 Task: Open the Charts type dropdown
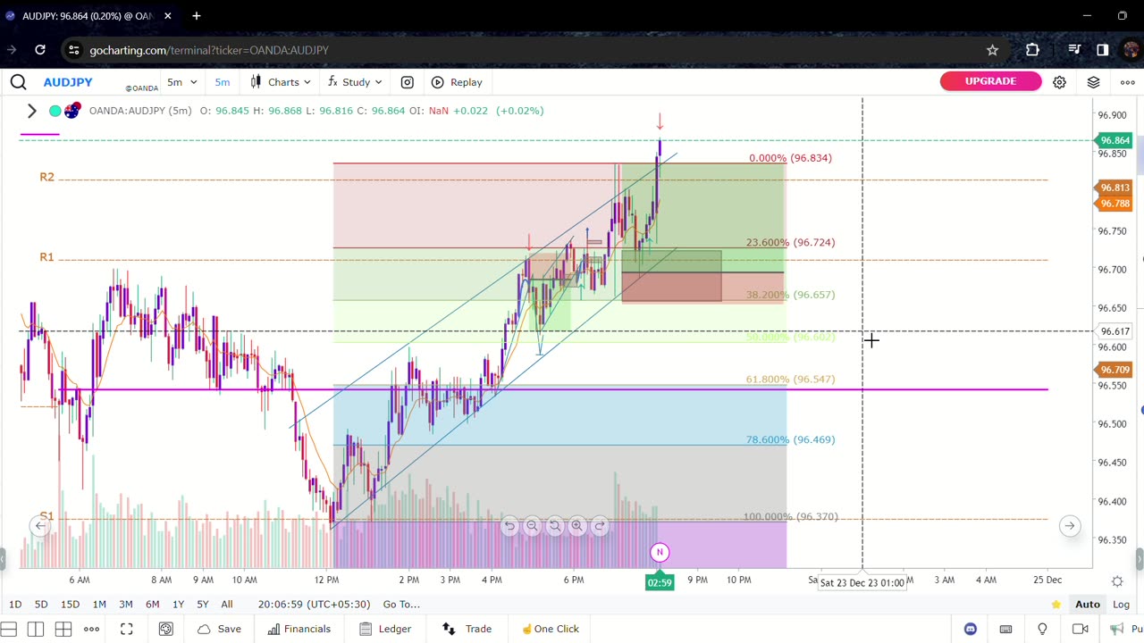tap(281, 82)
